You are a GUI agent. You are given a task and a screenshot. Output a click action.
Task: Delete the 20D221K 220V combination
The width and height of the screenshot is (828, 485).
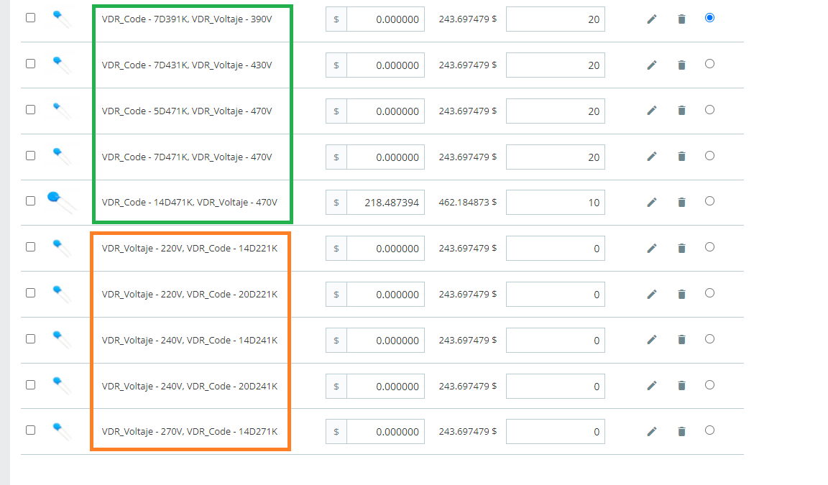click(x=681, y=294)
